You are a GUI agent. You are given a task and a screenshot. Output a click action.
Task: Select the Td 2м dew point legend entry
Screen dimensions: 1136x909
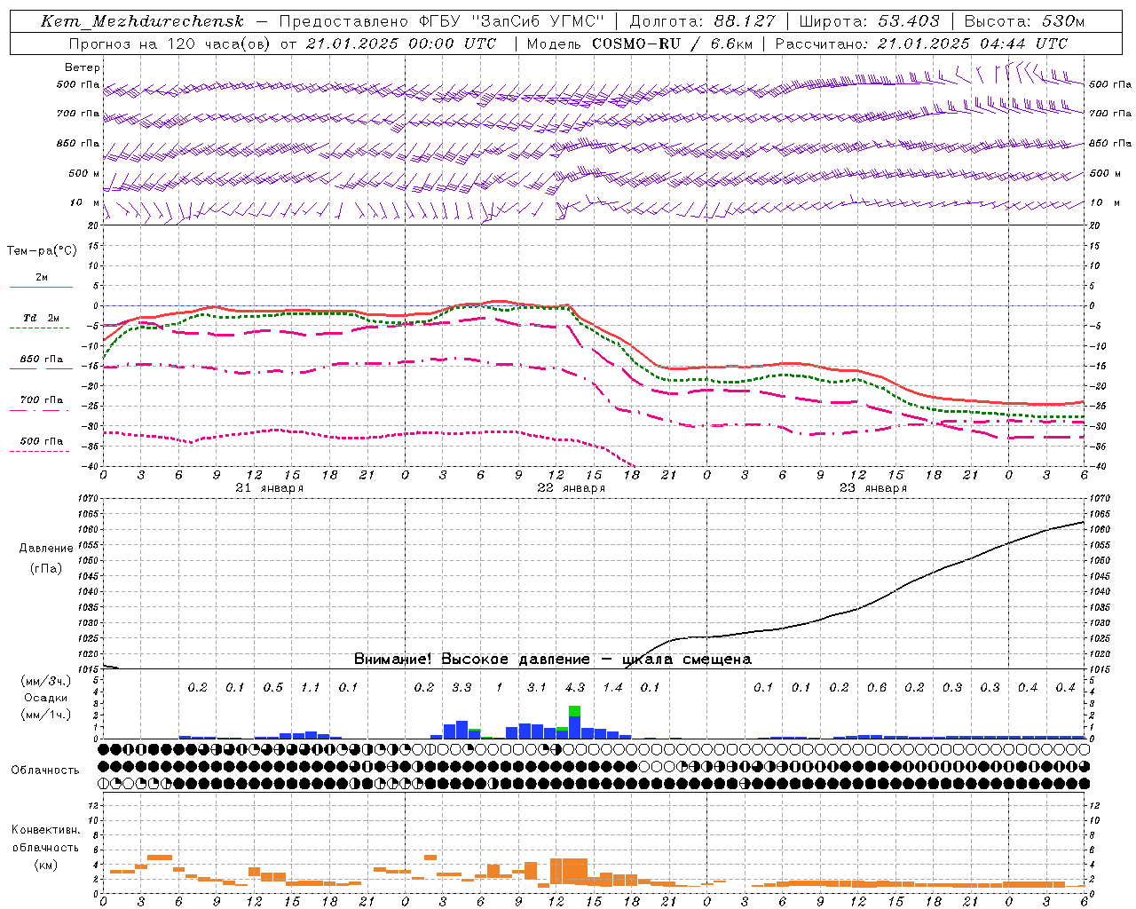coord(42,318)
